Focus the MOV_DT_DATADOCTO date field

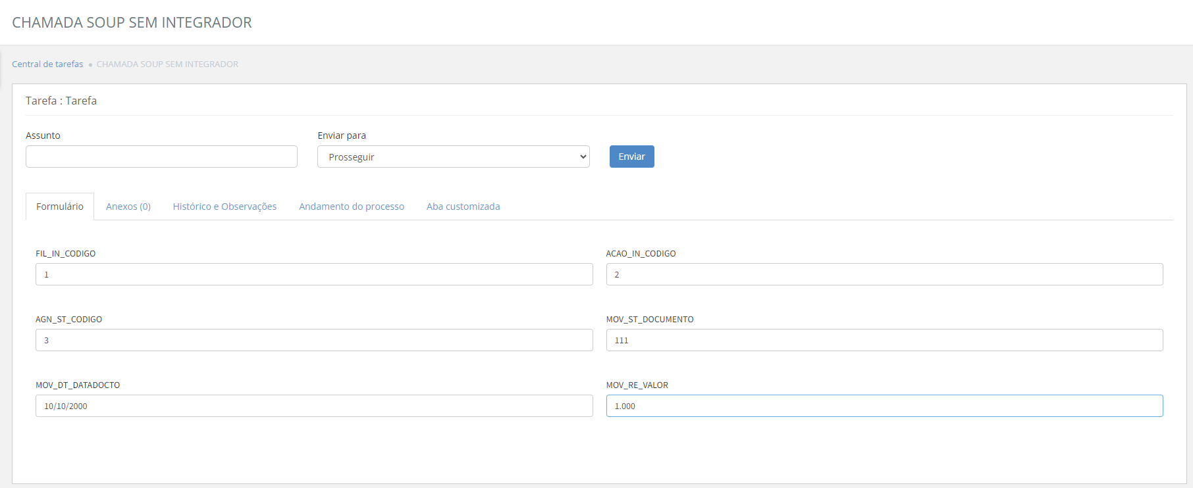(314, 406)
